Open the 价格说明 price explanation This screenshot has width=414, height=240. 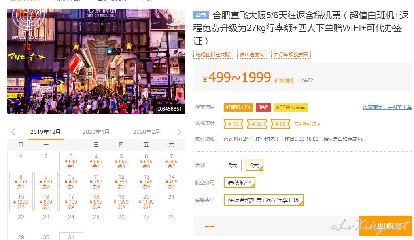[284, 80]
